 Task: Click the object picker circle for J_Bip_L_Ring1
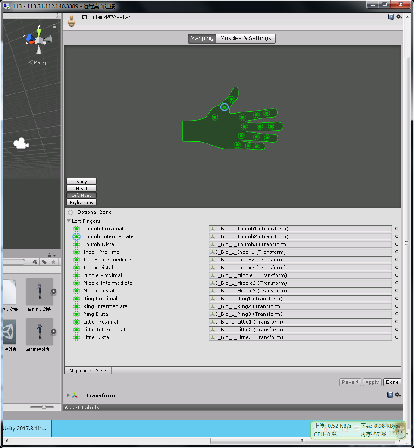tap(397, 298)
